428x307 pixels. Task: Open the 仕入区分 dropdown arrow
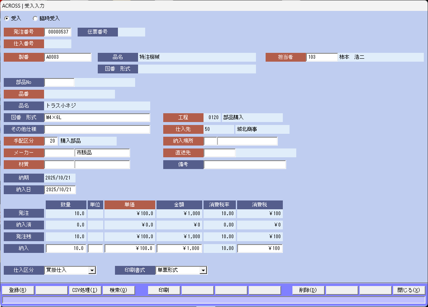92,271
